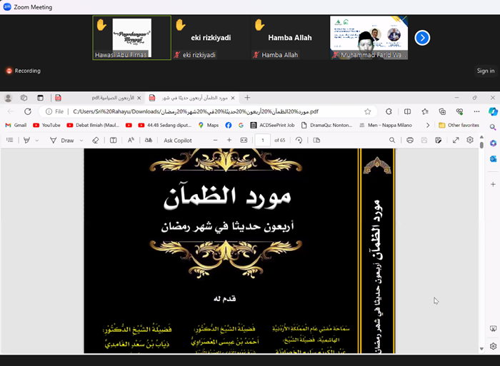Open PDF viewer settings gear
This screenshot has width=500, height=366.
tap(470, 140)
